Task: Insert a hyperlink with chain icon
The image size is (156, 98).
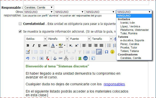Action: (60, 58)
